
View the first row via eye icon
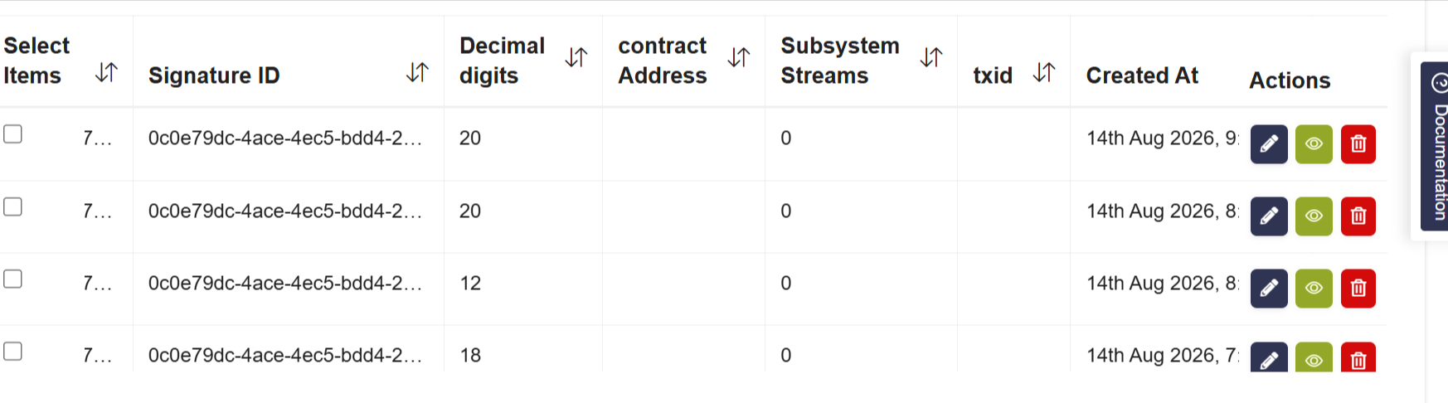coord(1314,144)
